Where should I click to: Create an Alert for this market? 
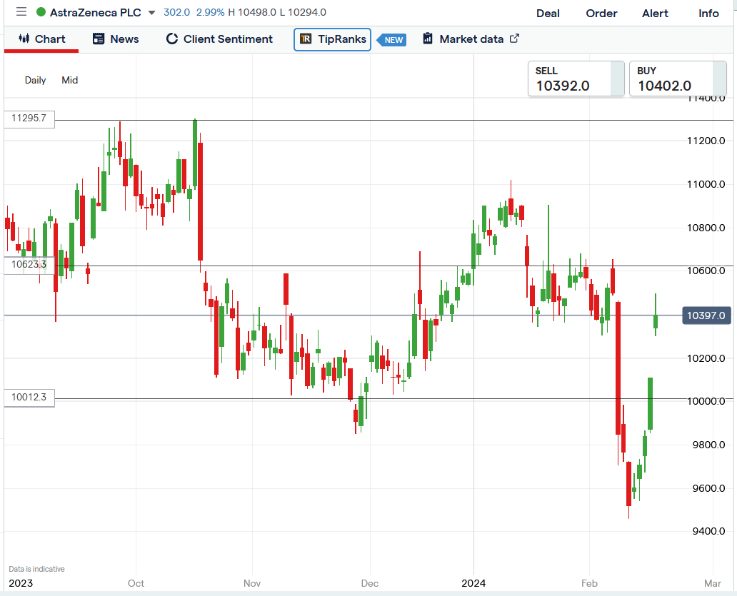[x=655, y=13]
